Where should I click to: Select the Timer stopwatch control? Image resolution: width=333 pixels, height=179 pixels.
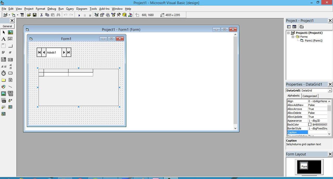point(4,73)
